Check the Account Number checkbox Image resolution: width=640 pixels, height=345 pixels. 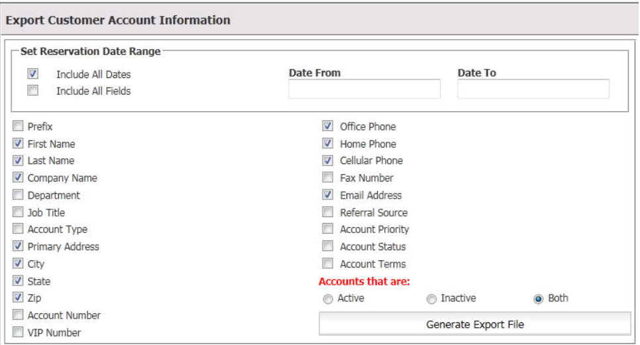click(x=18, y=315)
